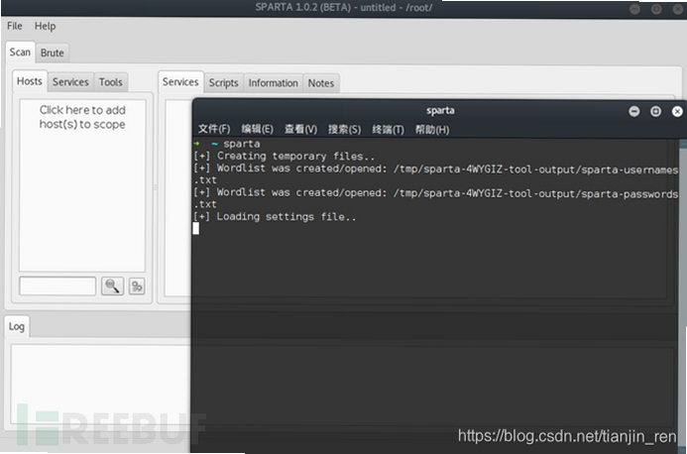This screenshot has width=687, height=454.
Task: Minimize the sparta terminal window
Action: click(x=634, y=111)
